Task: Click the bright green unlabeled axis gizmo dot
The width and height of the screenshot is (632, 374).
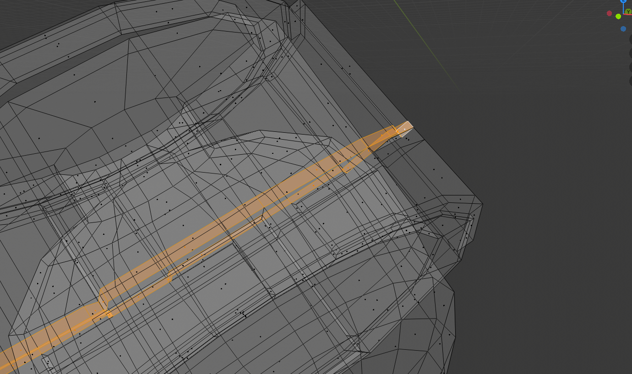Action: pos(618,16)
